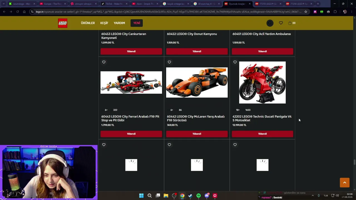Viewport: 356px width, 200px height.
Task: Click Tükendi under Acil Yardım Ambulansı
Action: point(263,51)
